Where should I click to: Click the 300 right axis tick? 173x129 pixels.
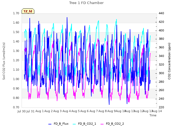161,73
